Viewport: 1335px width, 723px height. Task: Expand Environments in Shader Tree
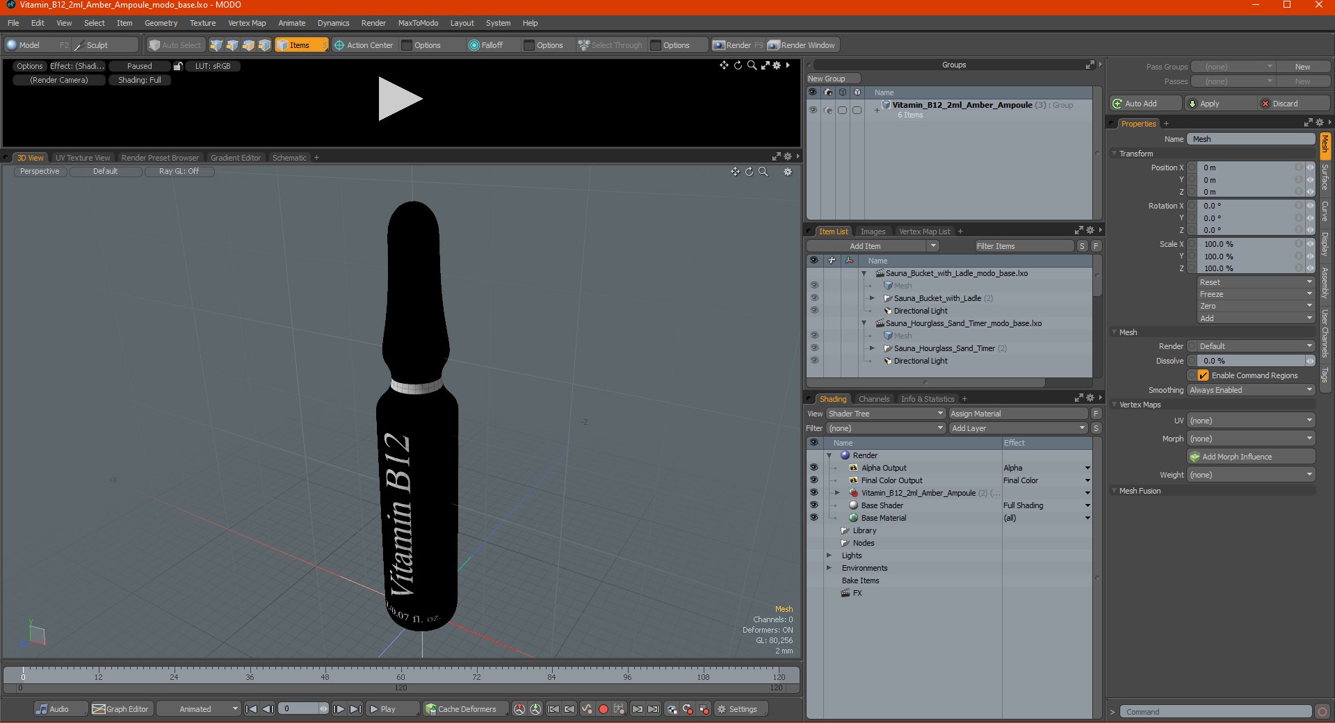(x=829, y=568)
